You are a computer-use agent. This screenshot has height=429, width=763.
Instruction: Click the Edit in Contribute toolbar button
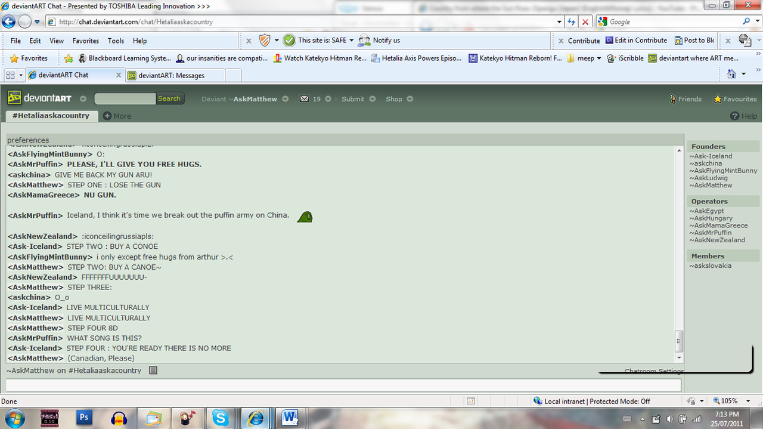click(x=636, y=40)
